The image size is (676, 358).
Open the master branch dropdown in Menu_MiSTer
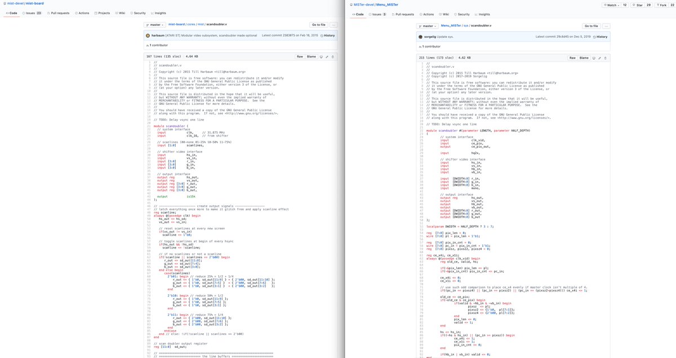(427, 26)
